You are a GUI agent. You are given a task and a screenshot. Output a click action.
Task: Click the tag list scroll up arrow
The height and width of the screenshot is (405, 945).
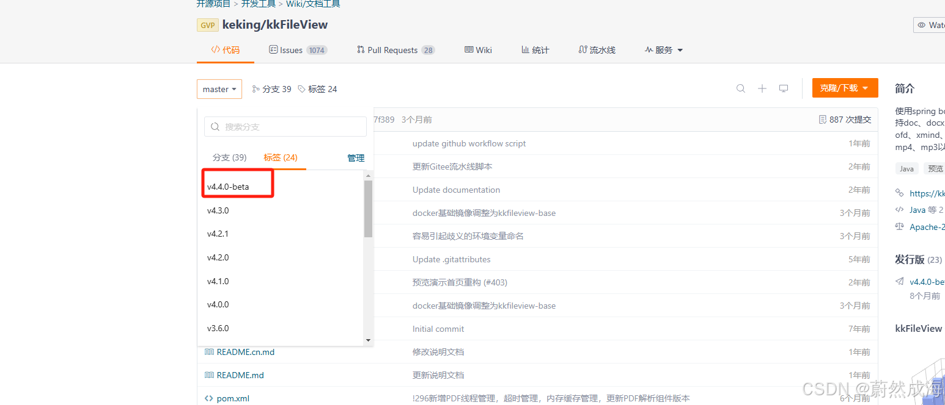[x=368, y=176]
